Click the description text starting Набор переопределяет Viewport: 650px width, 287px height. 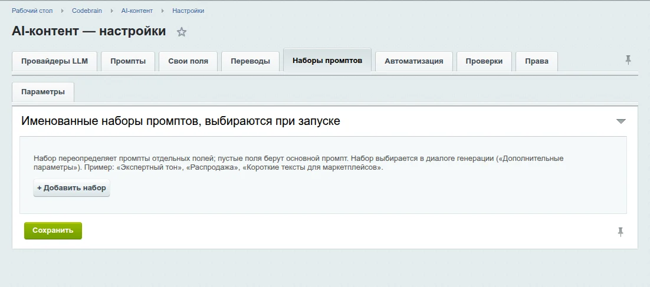tap(298, 164)
